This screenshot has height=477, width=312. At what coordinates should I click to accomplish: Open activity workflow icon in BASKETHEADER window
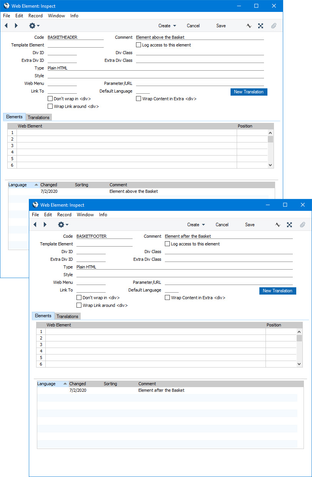(249, 26)
